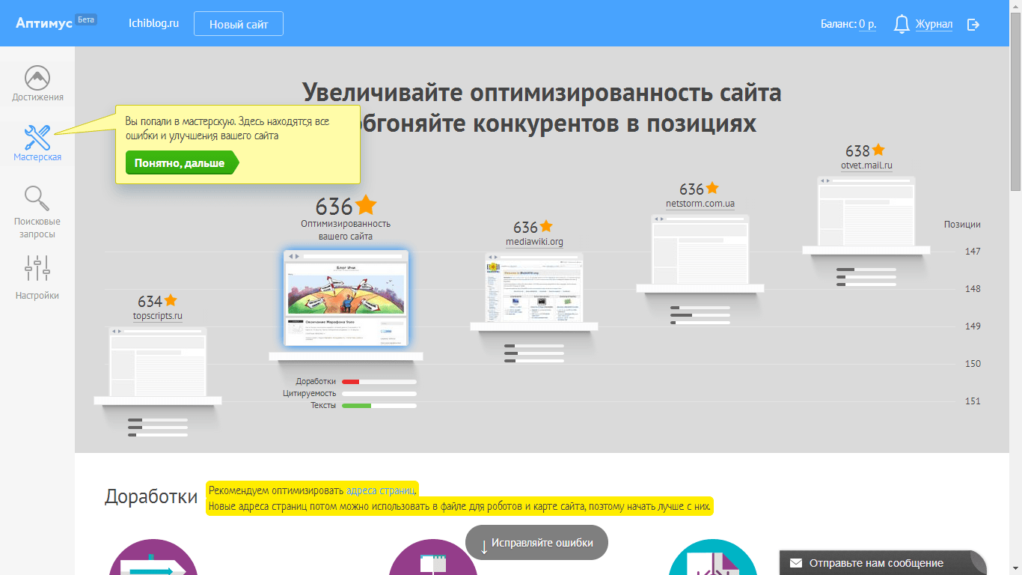Screen dimensions: 1022x575
Task: Click position value 151
Action: (x=973, y=401)
